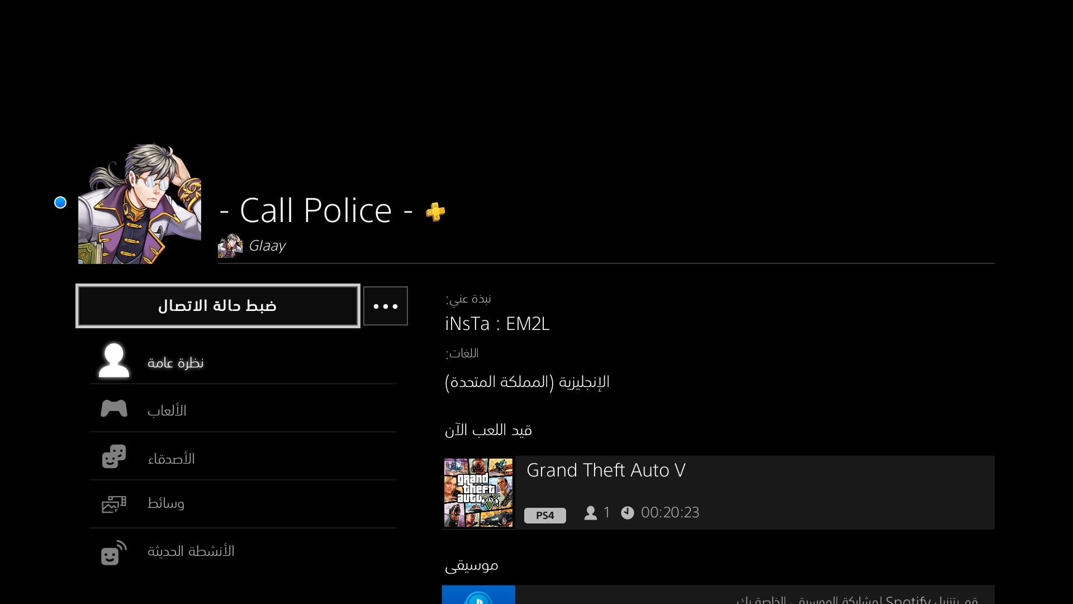
Task: Open the set online status button
Action: coord(218,306)
